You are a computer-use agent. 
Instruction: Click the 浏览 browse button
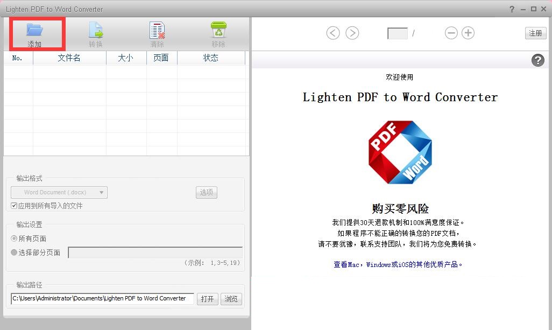coord(231,299)
